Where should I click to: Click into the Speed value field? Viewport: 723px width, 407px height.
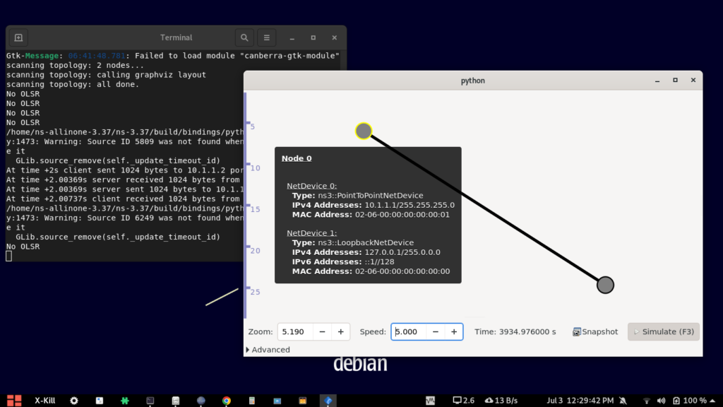click(409, 331)
